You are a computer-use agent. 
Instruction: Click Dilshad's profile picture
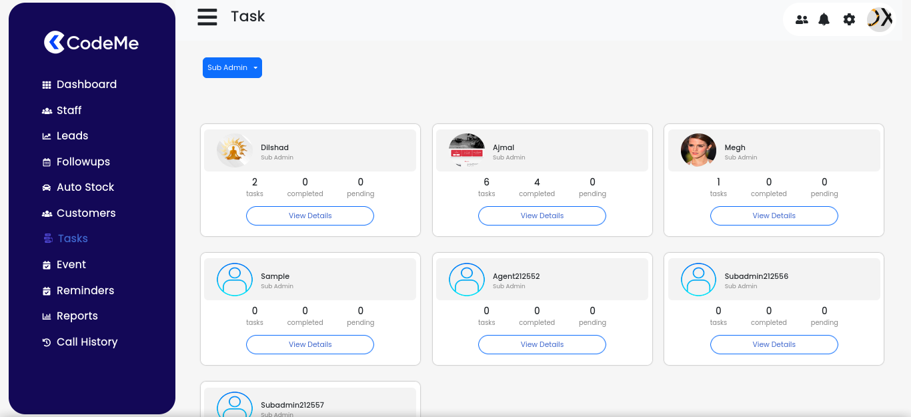234,151
